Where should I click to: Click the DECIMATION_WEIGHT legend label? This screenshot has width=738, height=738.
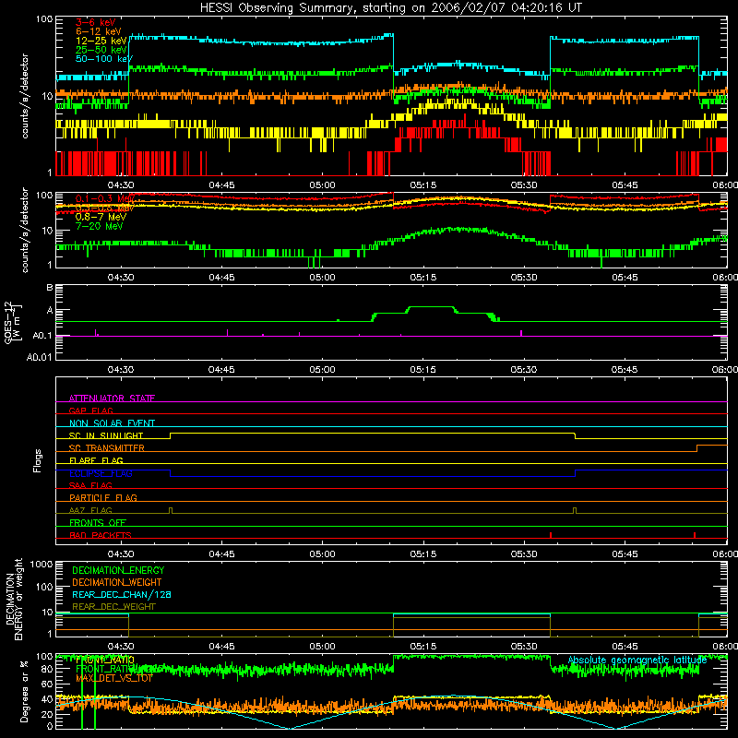pyautogui.click(x=117, y=582)
